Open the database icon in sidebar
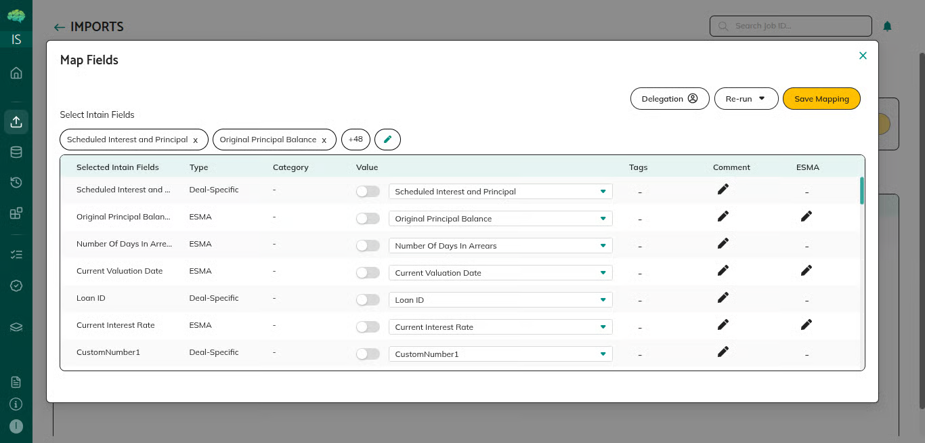The image size is (925, 443). point(16,152)
